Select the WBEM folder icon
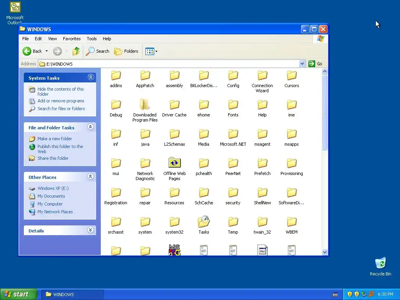This screenshot has width=400, height=300. [291, 221]
